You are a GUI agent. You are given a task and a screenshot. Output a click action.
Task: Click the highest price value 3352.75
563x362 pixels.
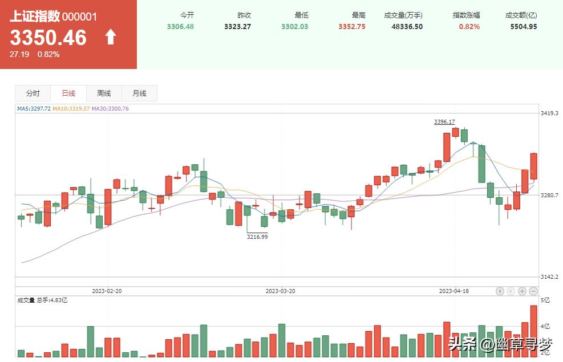click(353, 26)
